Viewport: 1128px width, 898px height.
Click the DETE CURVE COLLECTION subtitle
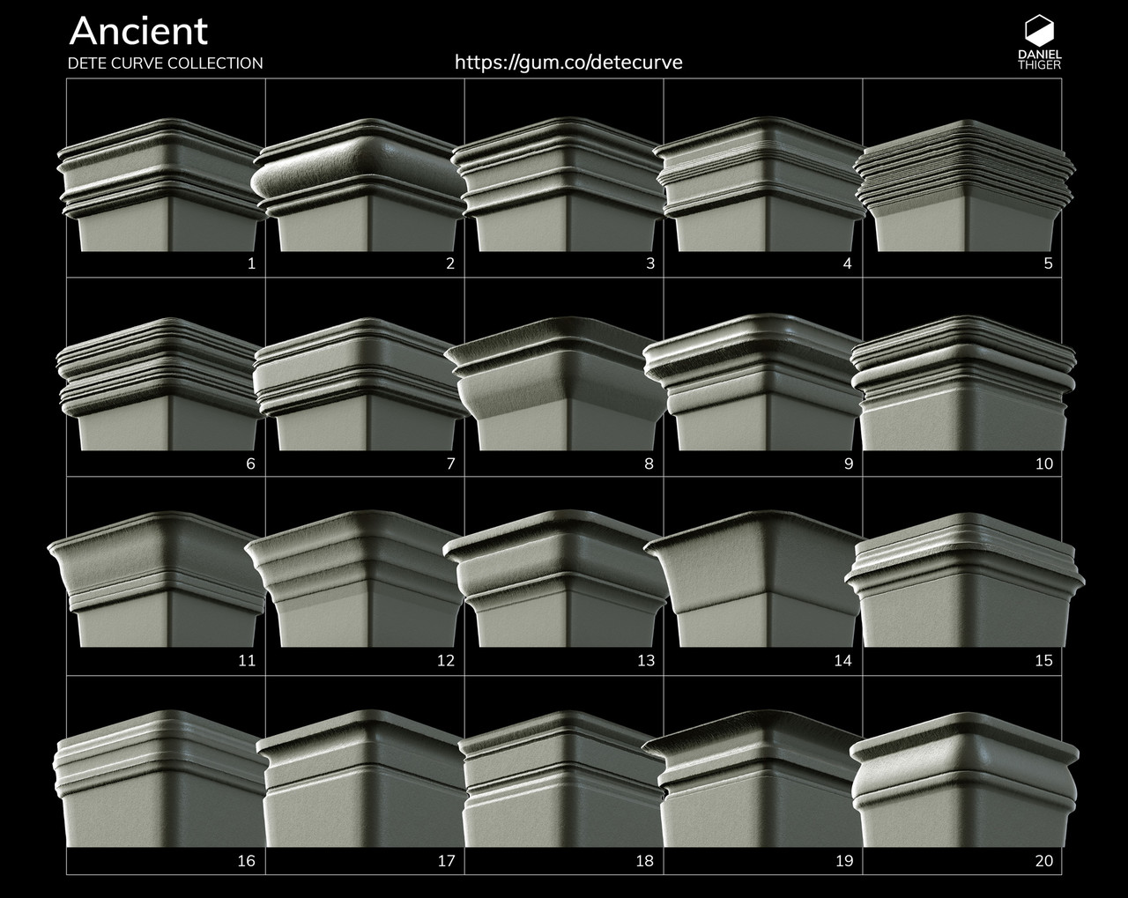[166, 63]
